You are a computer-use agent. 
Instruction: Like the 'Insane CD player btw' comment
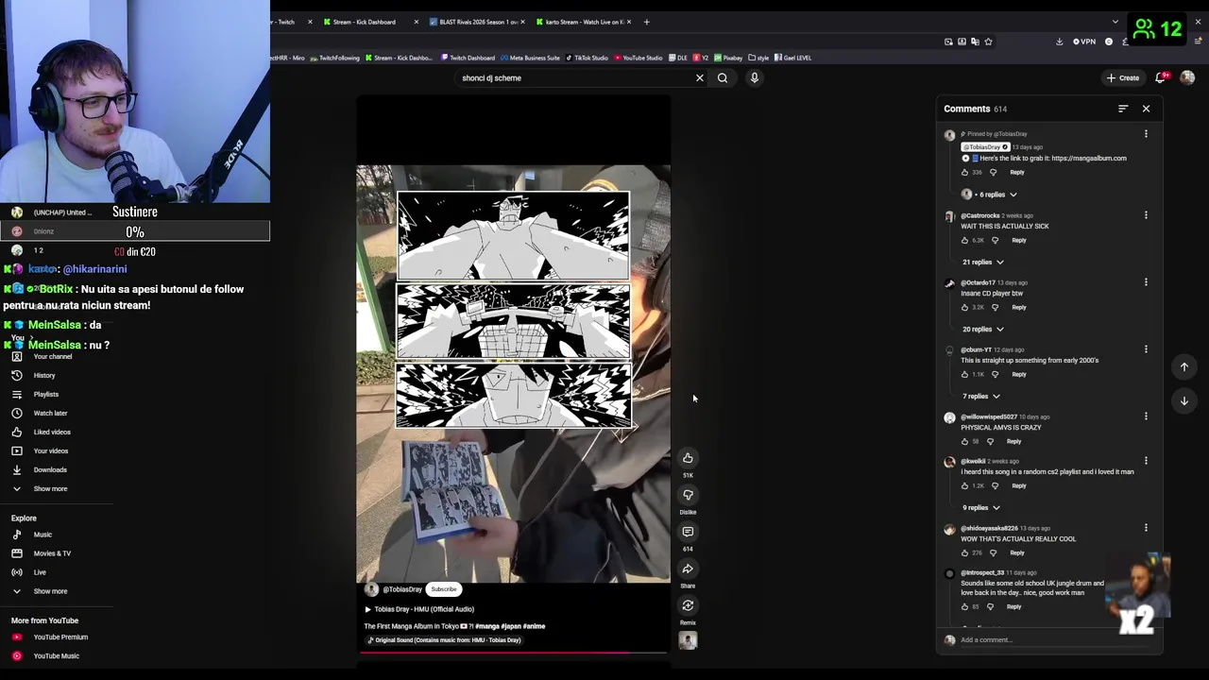tap(964, 307)
